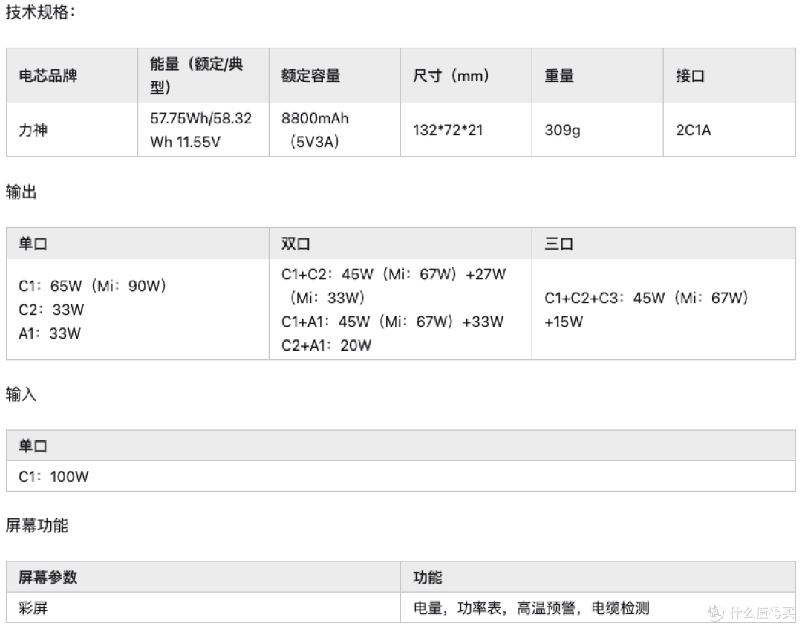This screenshot has height=629, width=802.
Task: Select the C1: 100W input cell
Action: click(401, 476)
